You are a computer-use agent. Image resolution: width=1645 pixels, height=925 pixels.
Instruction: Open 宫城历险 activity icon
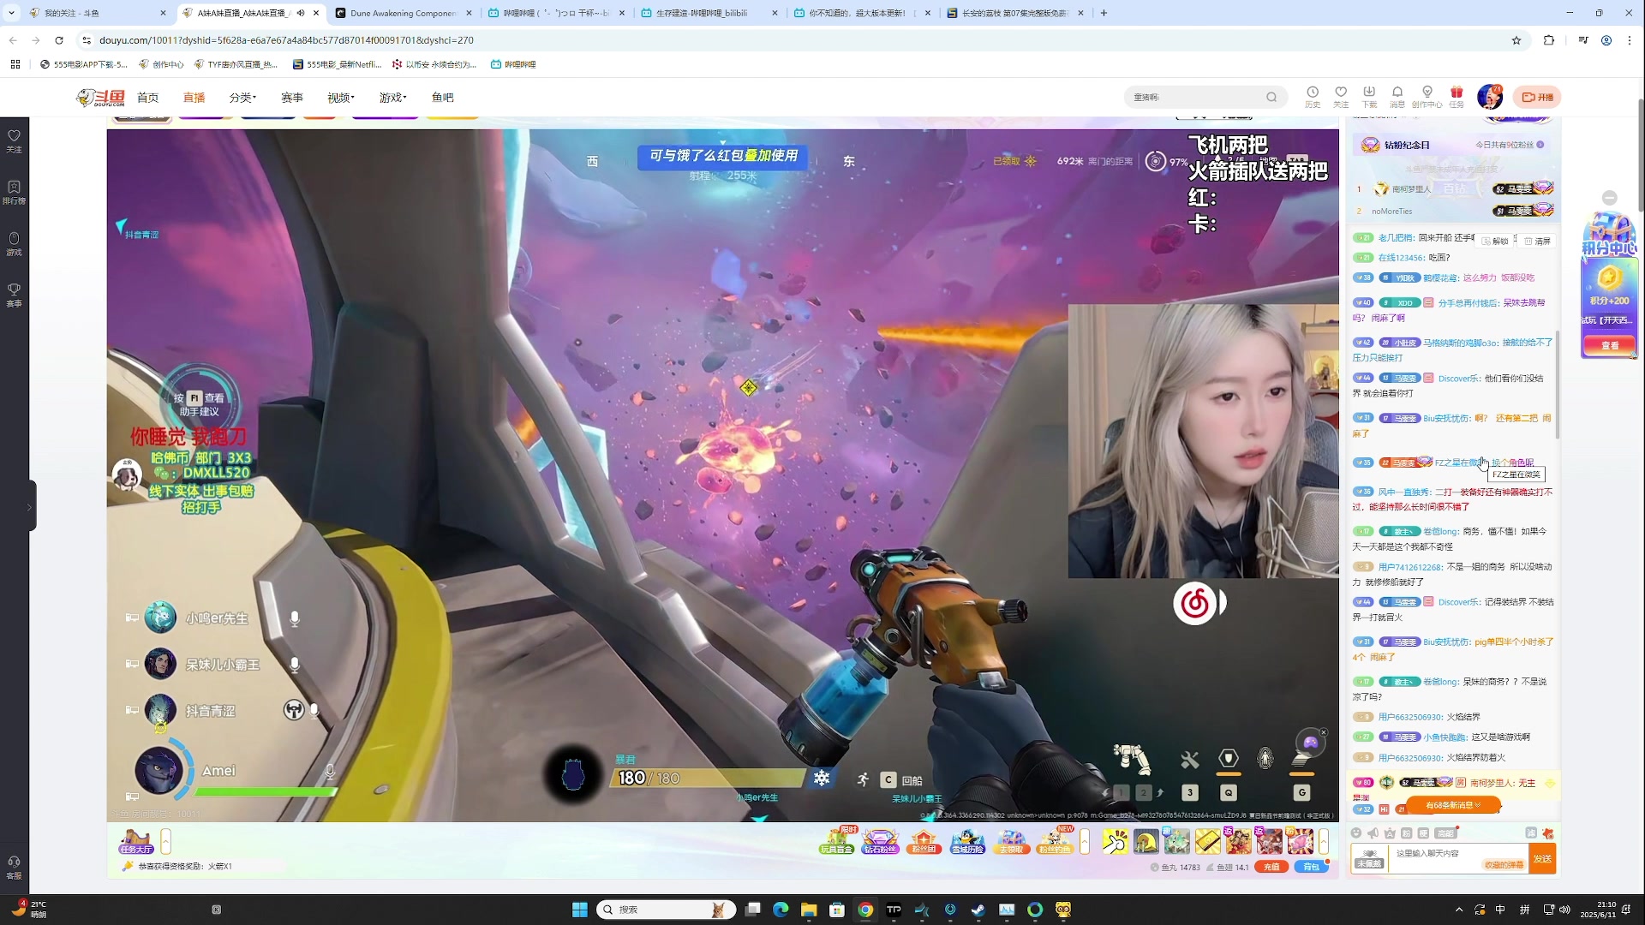(967, 841)
